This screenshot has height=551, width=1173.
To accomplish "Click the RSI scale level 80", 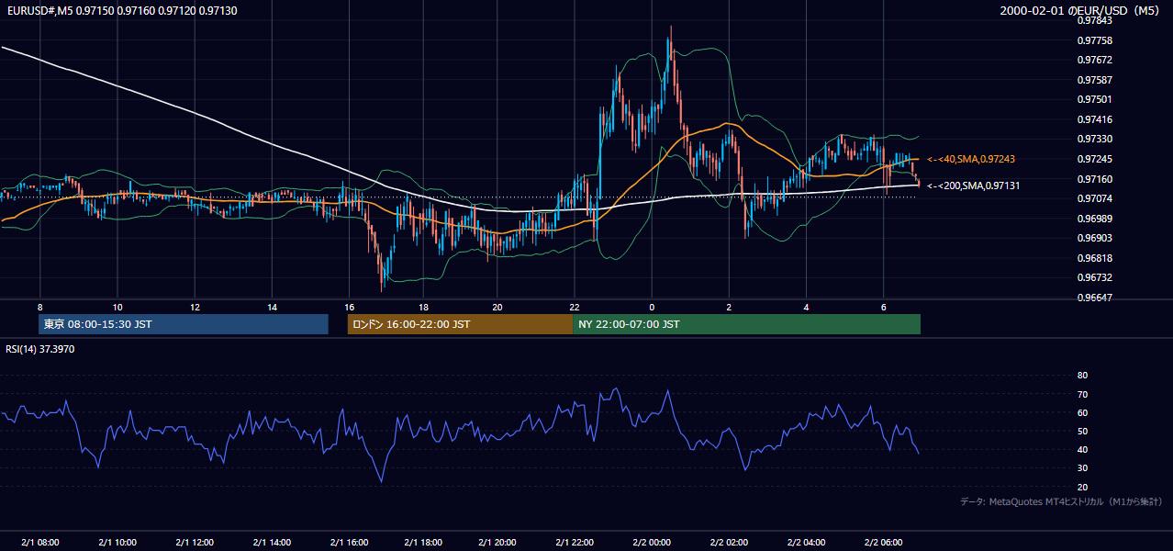I will tap(1082, 376).
